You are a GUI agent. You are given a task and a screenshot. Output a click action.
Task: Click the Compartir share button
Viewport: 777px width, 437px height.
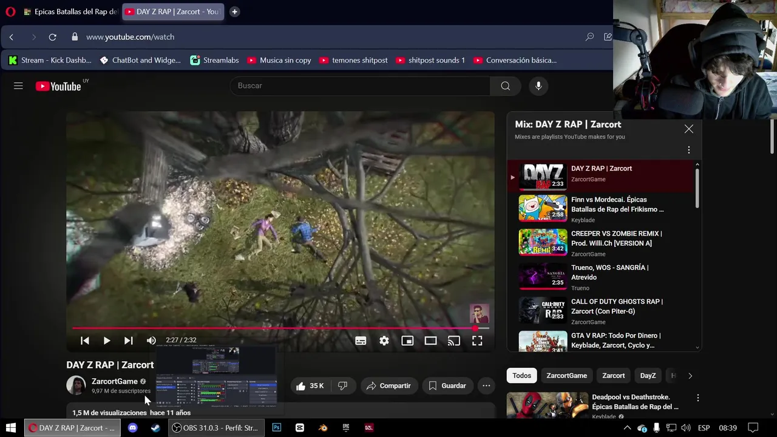pos(388,386)
